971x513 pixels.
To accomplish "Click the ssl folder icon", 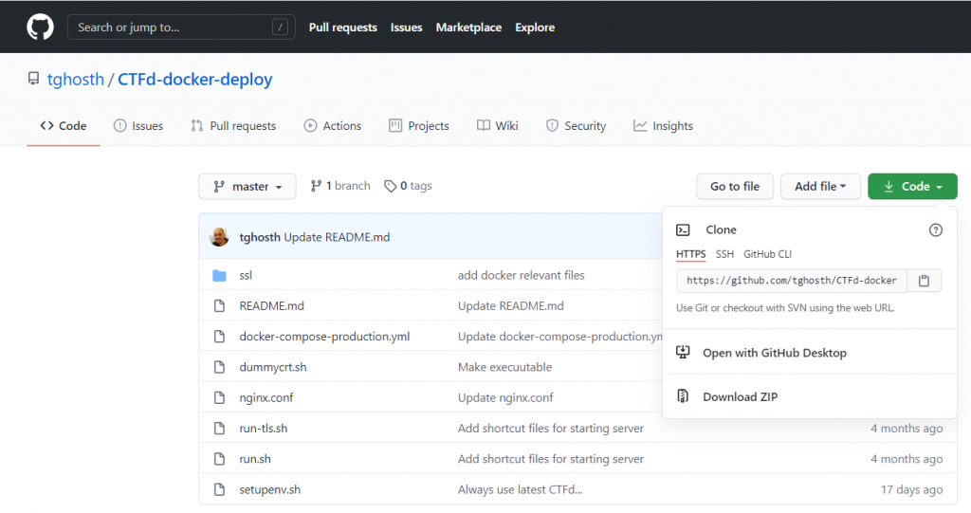I will click(219, 276).
